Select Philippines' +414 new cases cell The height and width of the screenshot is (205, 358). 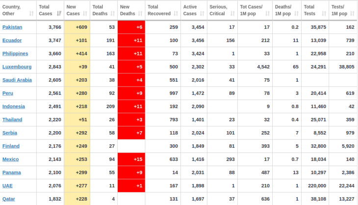(x=77, y=53)
